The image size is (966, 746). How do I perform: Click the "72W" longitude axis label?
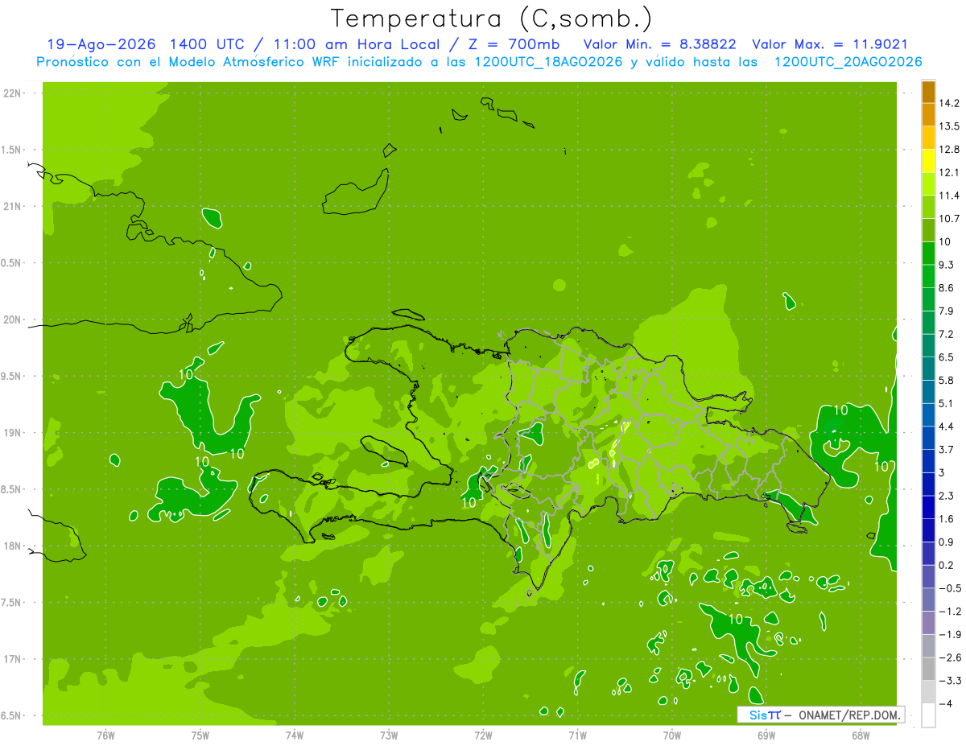[x=483, y=735]
